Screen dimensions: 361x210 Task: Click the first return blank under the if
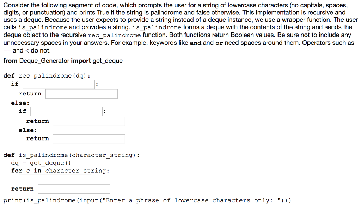(x=81, y=94)
